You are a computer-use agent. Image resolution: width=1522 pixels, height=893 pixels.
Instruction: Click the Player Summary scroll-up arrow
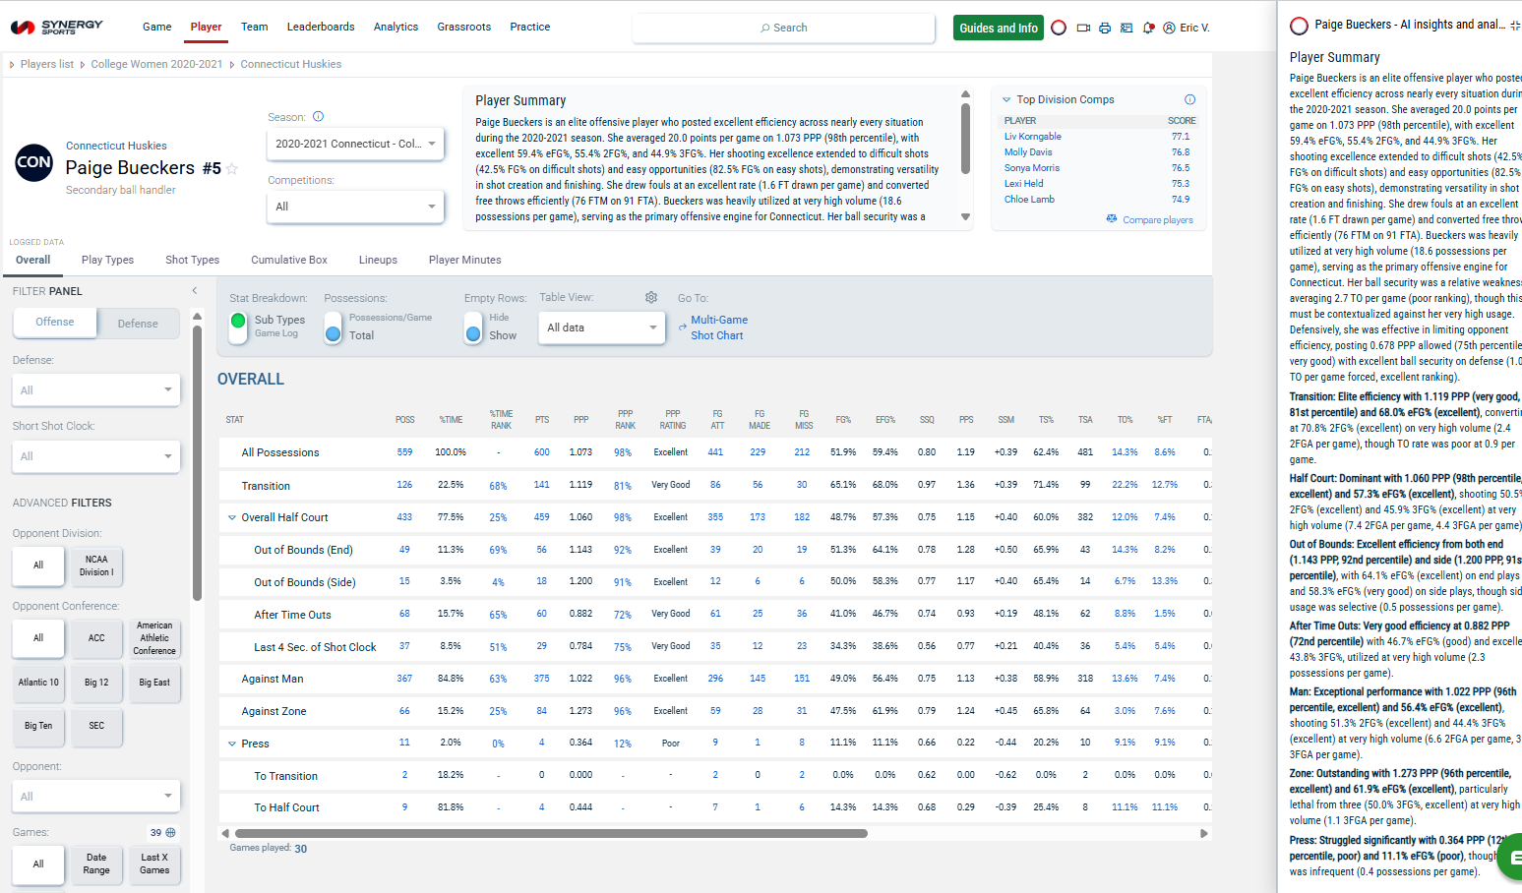pyautogui.click(x=965, y=94)
